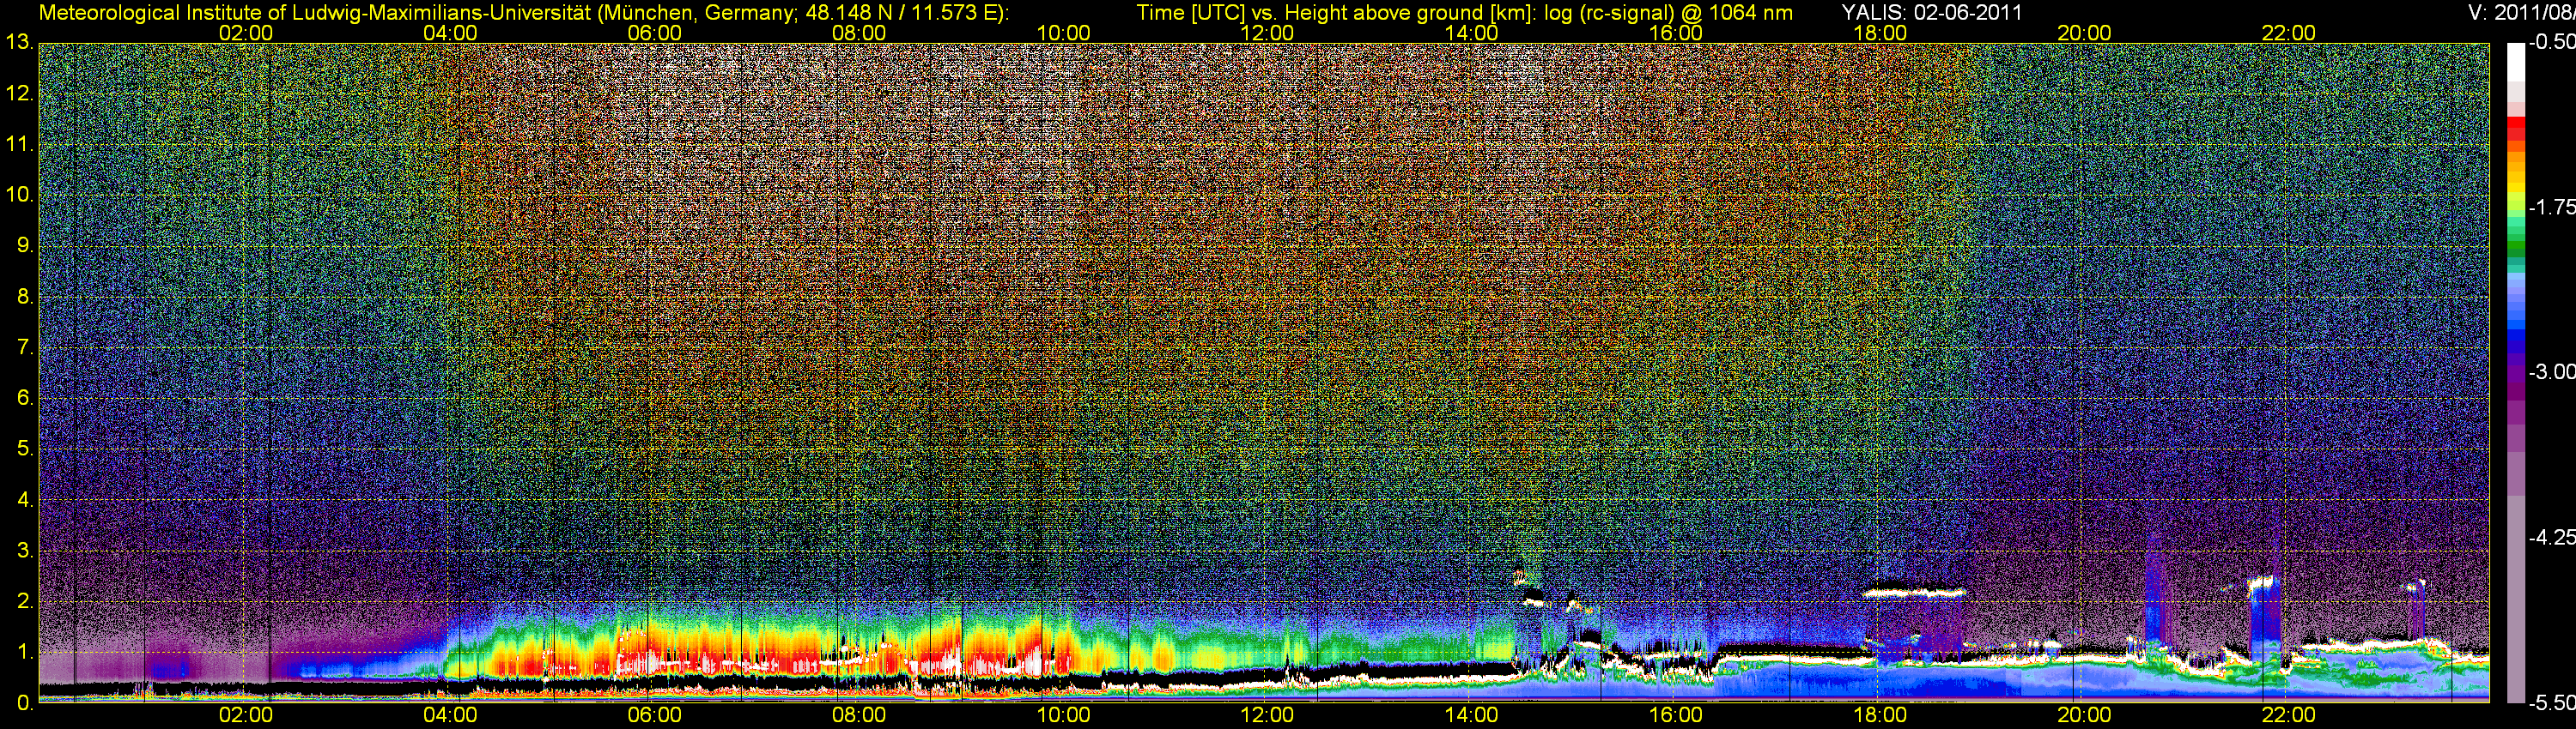The width and height of the screenshot is (2576, 729).
Task: Click the 16:00 label on the bottom time axis
Action: point(1676,716)
